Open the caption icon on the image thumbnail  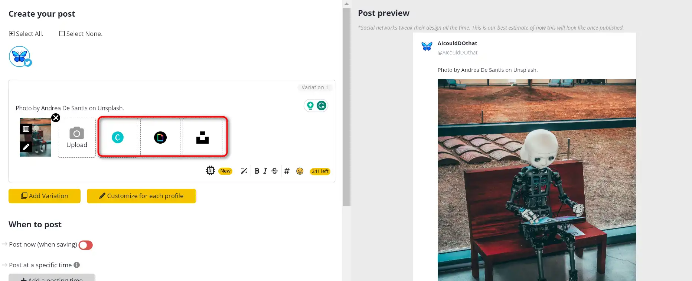[x=26, y=129]
